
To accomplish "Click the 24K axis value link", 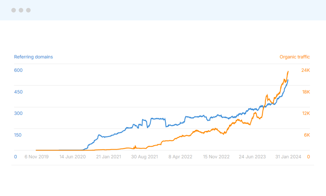I will coord(306,70).
